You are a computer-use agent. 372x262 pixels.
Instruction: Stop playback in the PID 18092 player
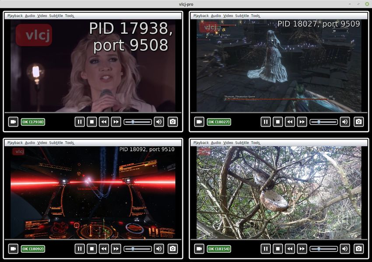[92, 249]
